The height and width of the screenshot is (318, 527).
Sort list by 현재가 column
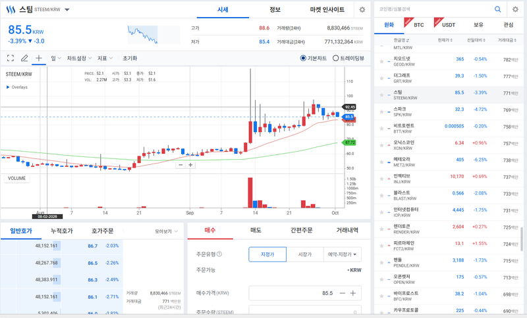click(445, 40)
